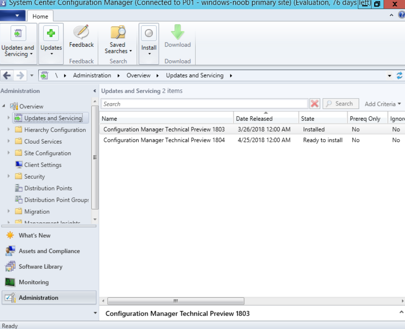Minimize the ribbon with the up chevron
Viewport: 405px width, 329px height.
point(392,15)
